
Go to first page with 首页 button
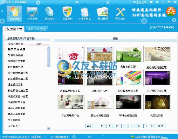pos(89,126)
